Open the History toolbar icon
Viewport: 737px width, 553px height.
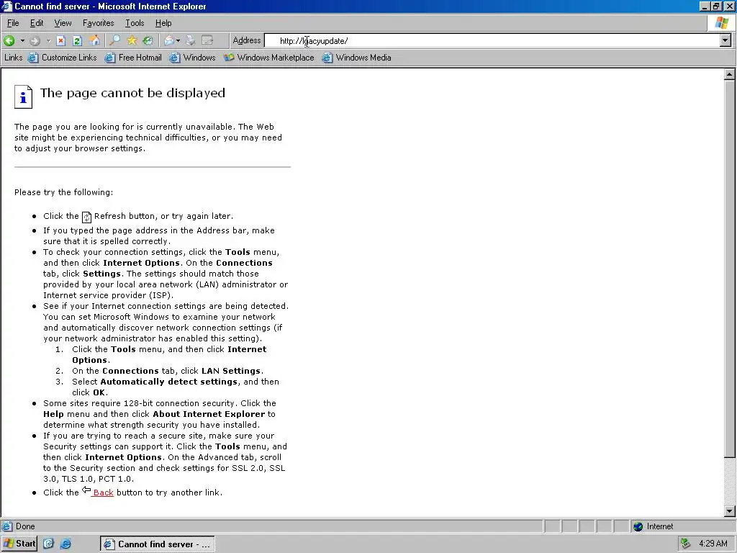(148, 40)
